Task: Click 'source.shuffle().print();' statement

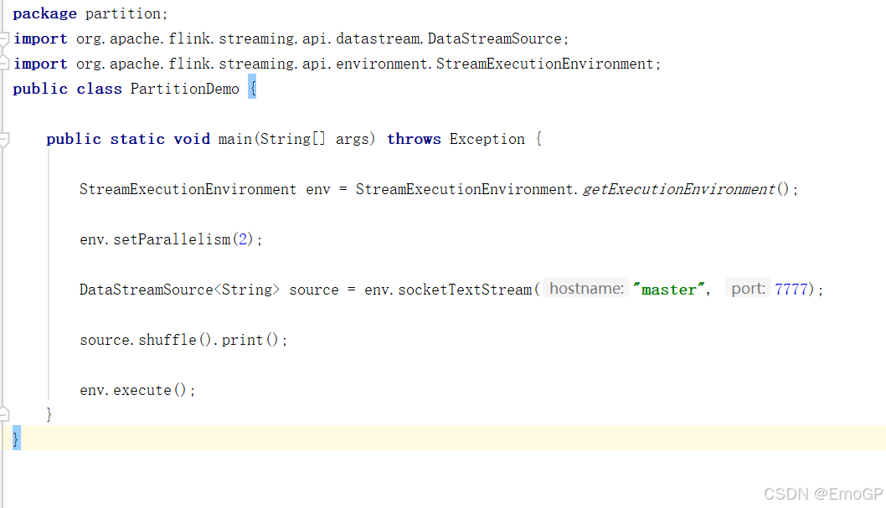Action: [x=183, y=340]
